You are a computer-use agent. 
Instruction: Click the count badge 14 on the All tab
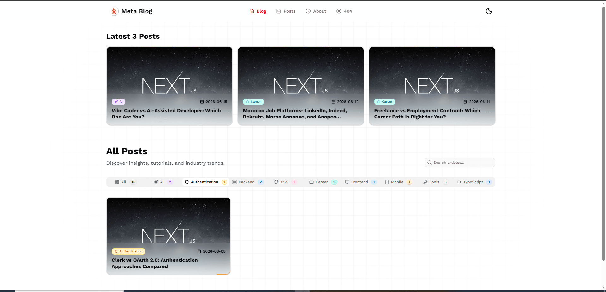[x=133, y=182]
